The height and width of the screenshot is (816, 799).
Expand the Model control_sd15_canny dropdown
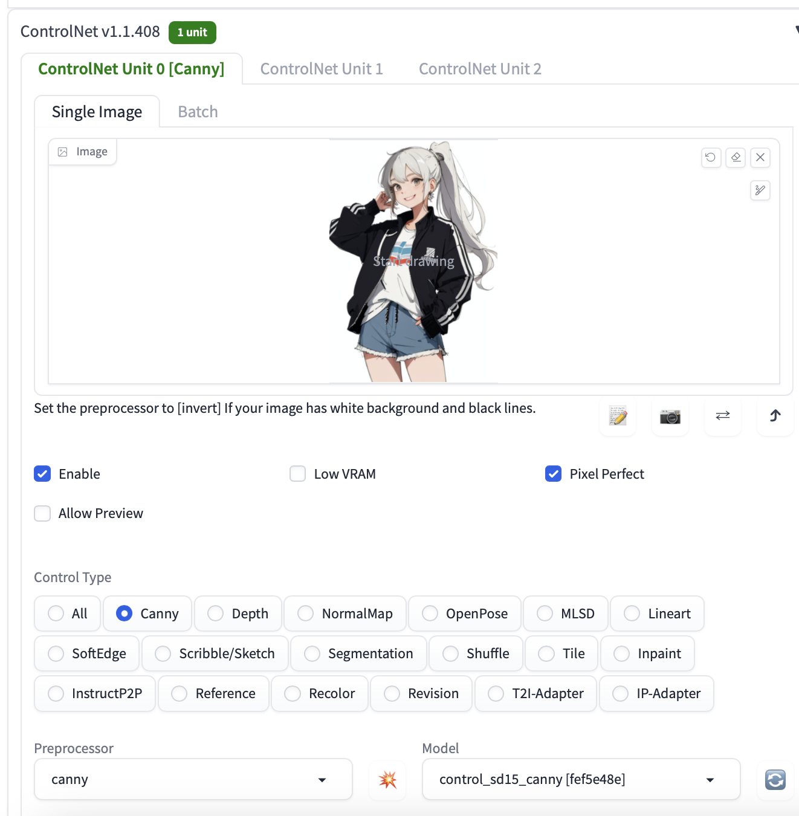click(581, 780)
